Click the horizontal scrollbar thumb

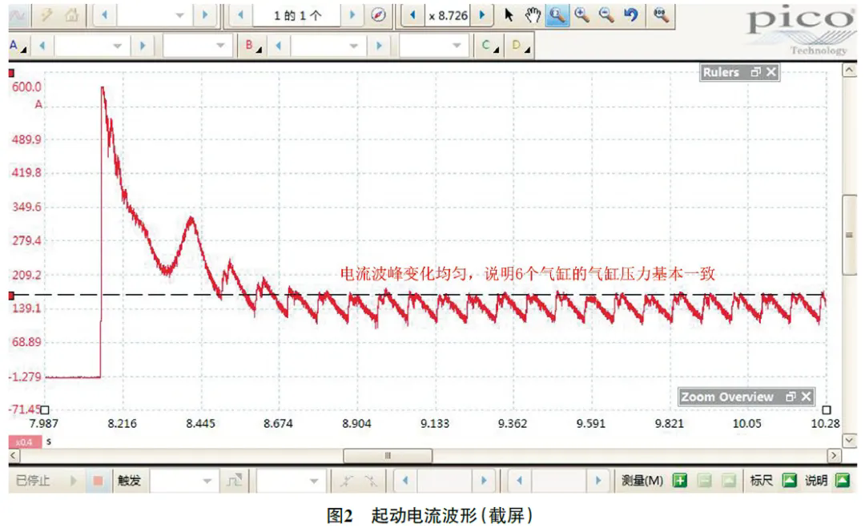coord(388,456)
